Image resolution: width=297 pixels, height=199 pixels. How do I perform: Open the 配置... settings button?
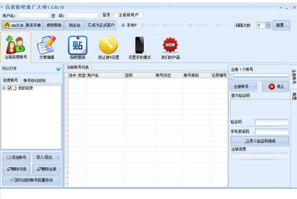[281, 25]
